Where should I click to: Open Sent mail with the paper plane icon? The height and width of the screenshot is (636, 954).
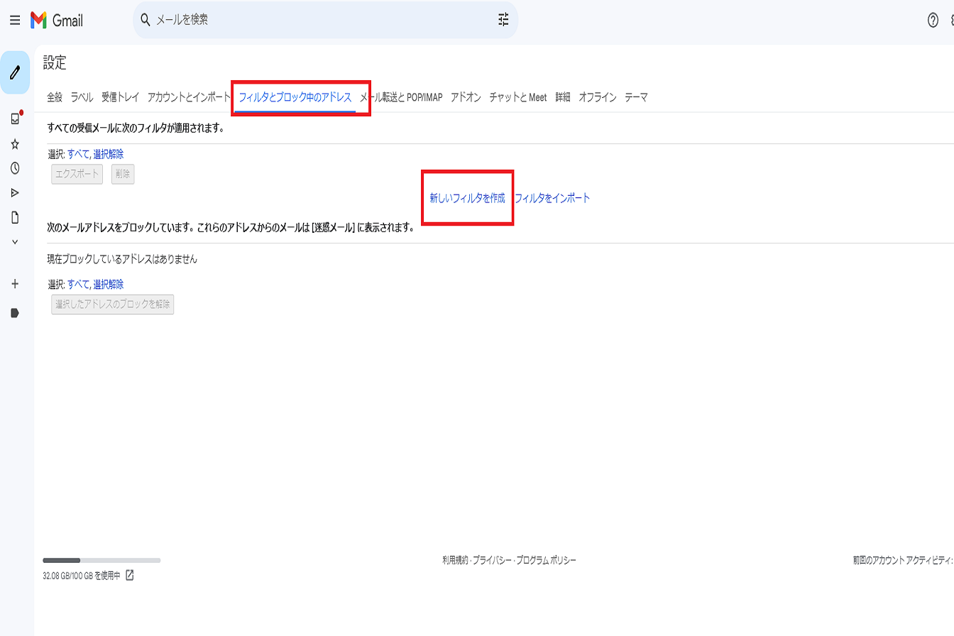pyautogui.click(x=15, y=192)
